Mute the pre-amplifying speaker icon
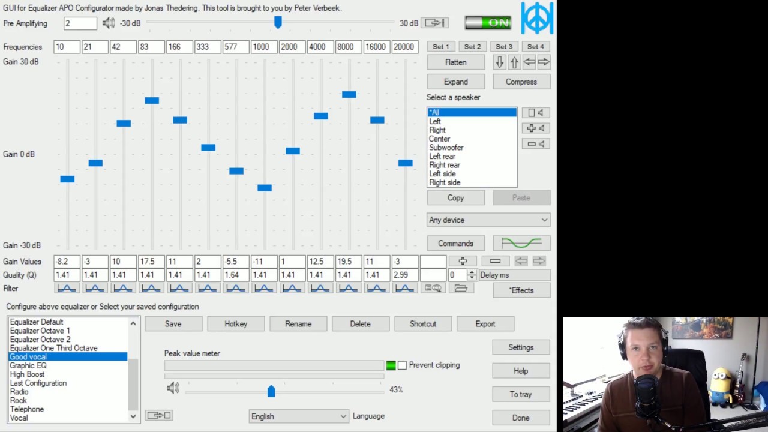 [109, 23]
